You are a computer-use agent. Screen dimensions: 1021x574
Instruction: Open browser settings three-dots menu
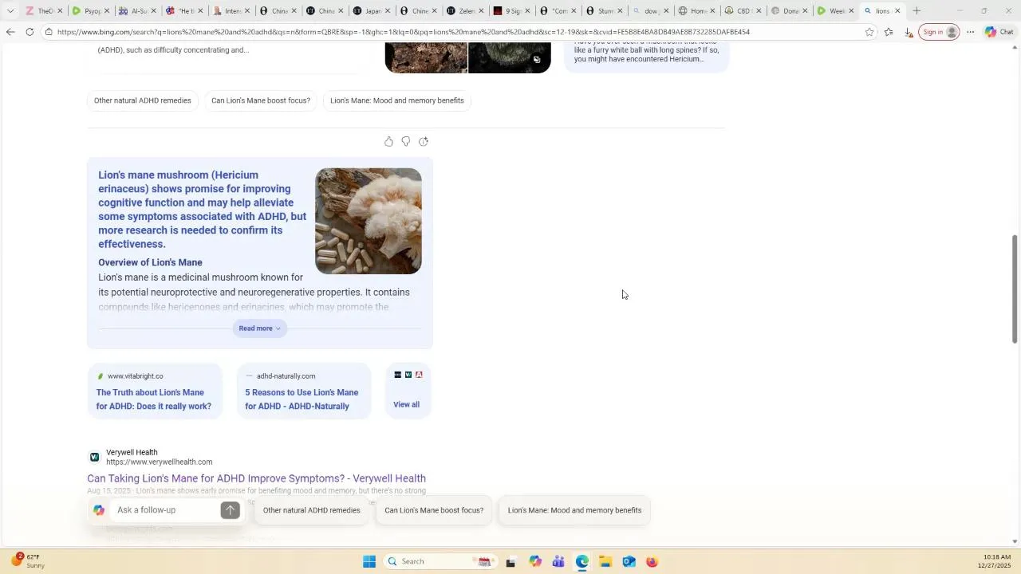971,32
